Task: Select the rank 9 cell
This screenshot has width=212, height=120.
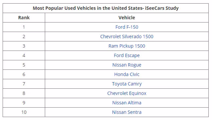Action: [24, 103]
